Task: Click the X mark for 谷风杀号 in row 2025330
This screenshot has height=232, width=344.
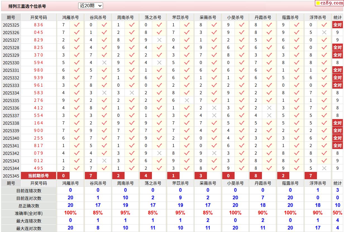Action: (104, 63)
